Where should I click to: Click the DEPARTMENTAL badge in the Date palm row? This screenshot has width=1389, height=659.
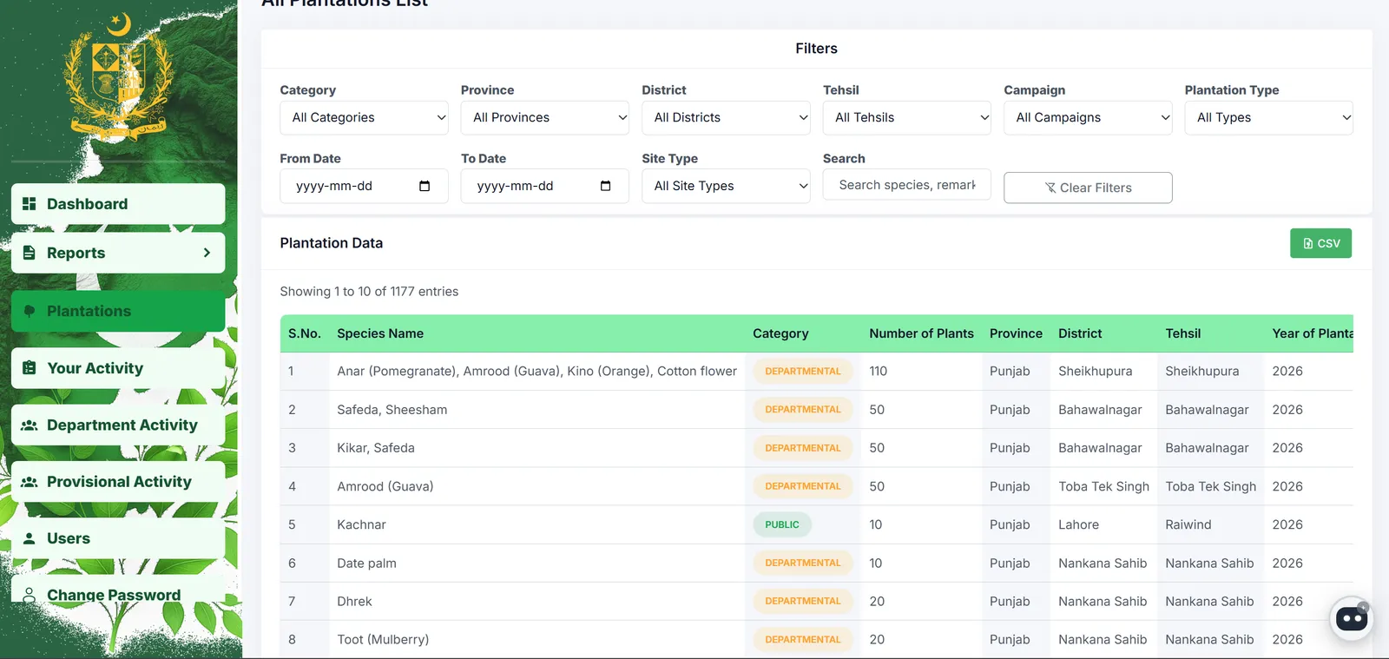pyautogui.click(x=803, y=563)
